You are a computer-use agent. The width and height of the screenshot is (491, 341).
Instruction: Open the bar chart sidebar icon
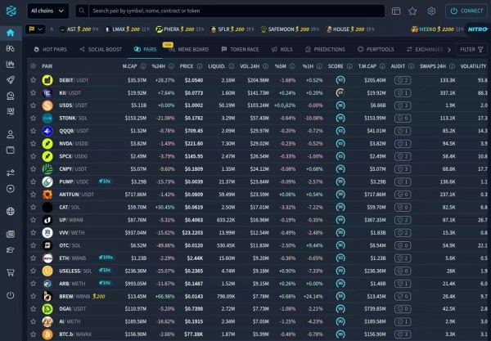pos(11,64)
